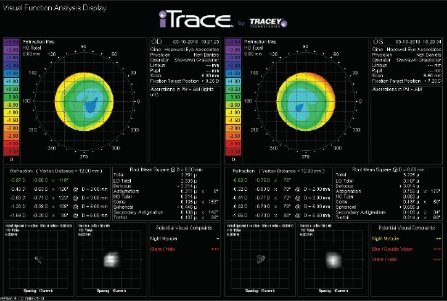Pick the 0.00 green swatch on the OD scale
This screenshot has height=301, width=447.
pyautogui.click(x=11, y=97)
